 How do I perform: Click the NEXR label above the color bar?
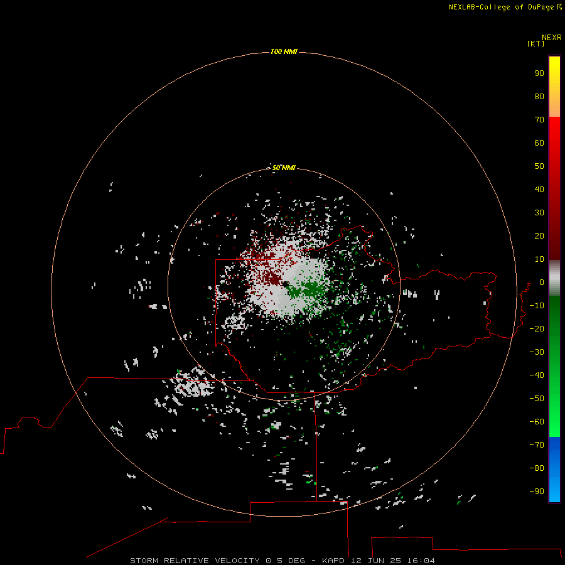coord(552,38)
